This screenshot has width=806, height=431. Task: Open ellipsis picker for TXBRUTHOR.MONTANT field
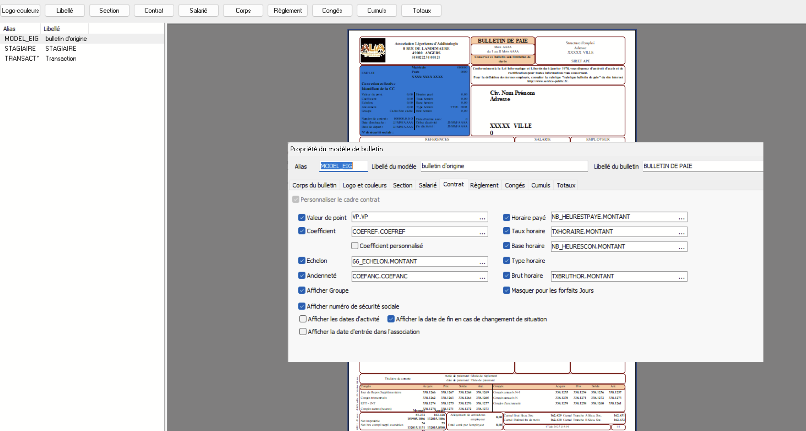tap(682, 277)
